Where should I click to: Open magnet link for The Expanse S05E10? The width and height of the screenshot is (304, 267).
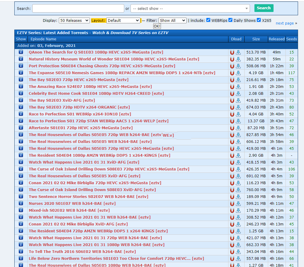[232, 73]
